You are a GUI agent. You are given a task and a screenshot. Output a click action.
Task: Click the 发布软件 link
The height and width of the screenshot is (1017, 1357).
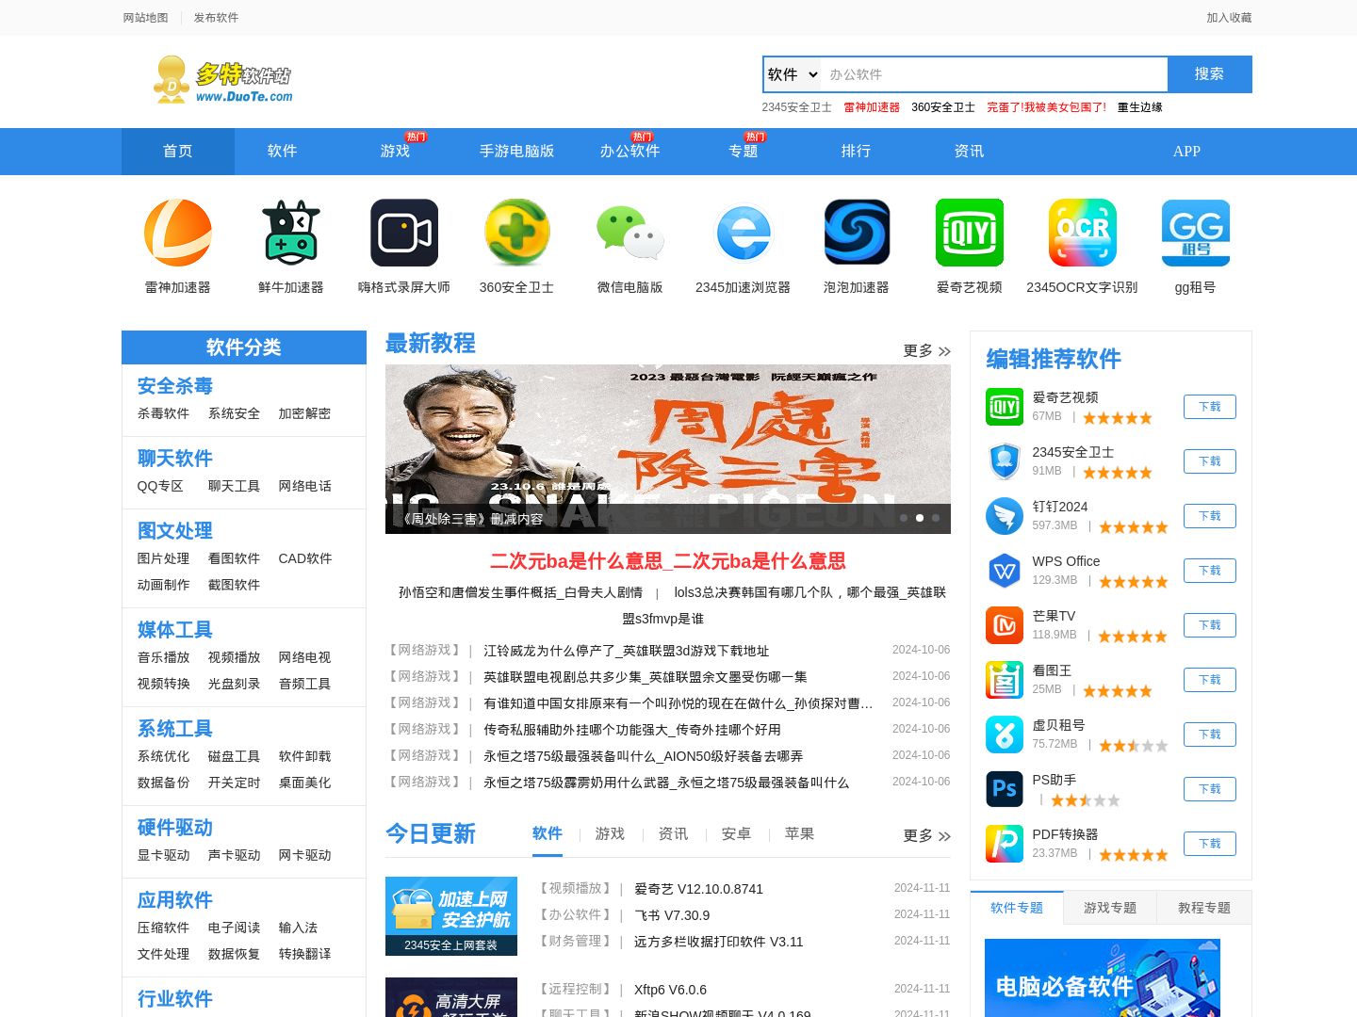pos(216,18)
